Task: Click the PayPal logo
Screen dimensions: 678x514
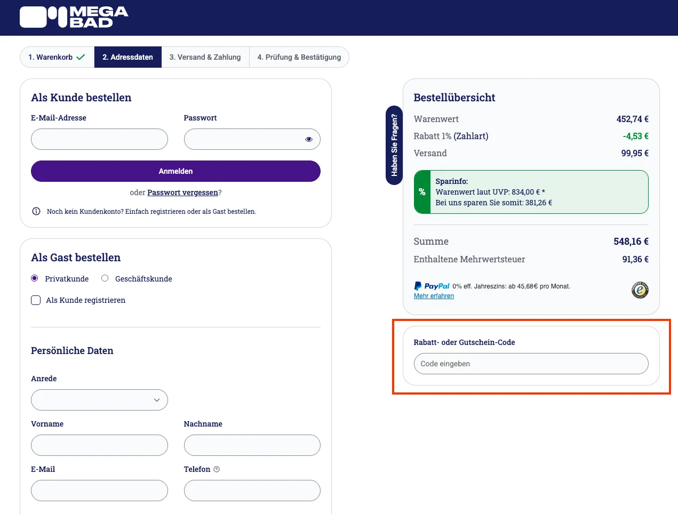Action: 432,286
